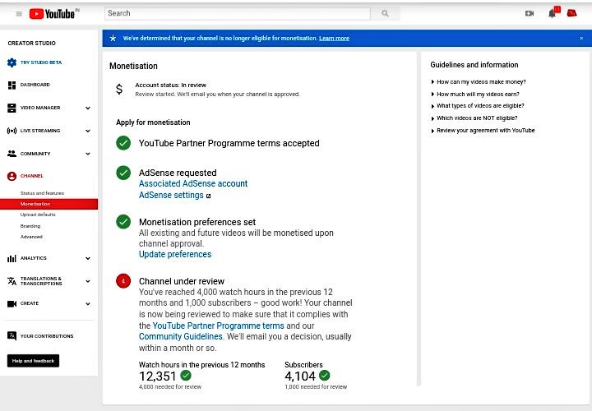Click the red step 4 circle
The image size is (592, 411).
tap(123, 281)
